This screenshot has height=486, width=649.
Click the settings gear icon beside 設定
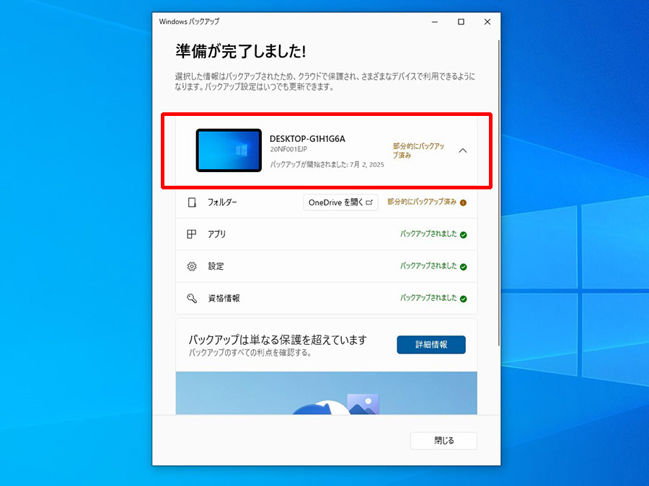tap(192, 266)
